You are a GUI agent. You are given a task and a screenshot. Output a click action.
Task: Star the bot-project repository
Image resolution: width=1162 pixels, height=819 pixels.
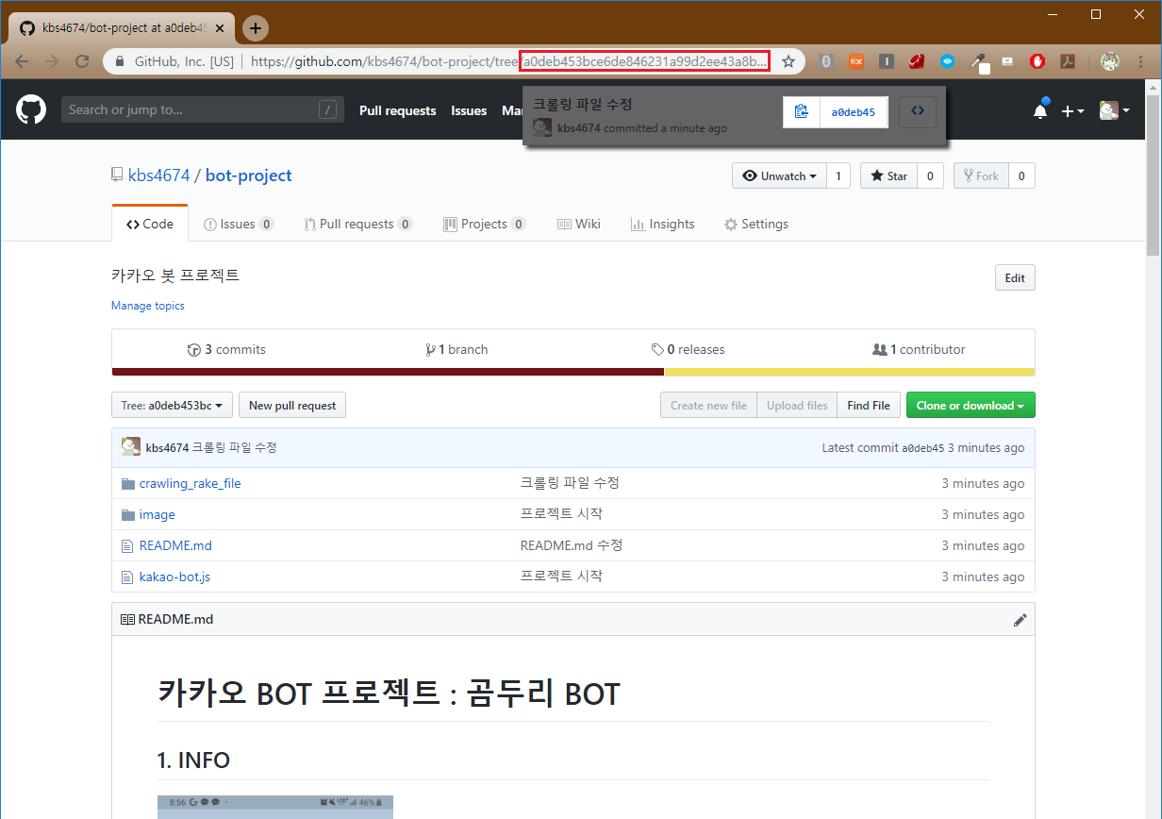point(888,176)
